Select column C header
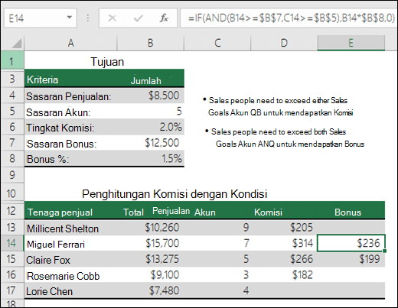 [x=217, y=43]
